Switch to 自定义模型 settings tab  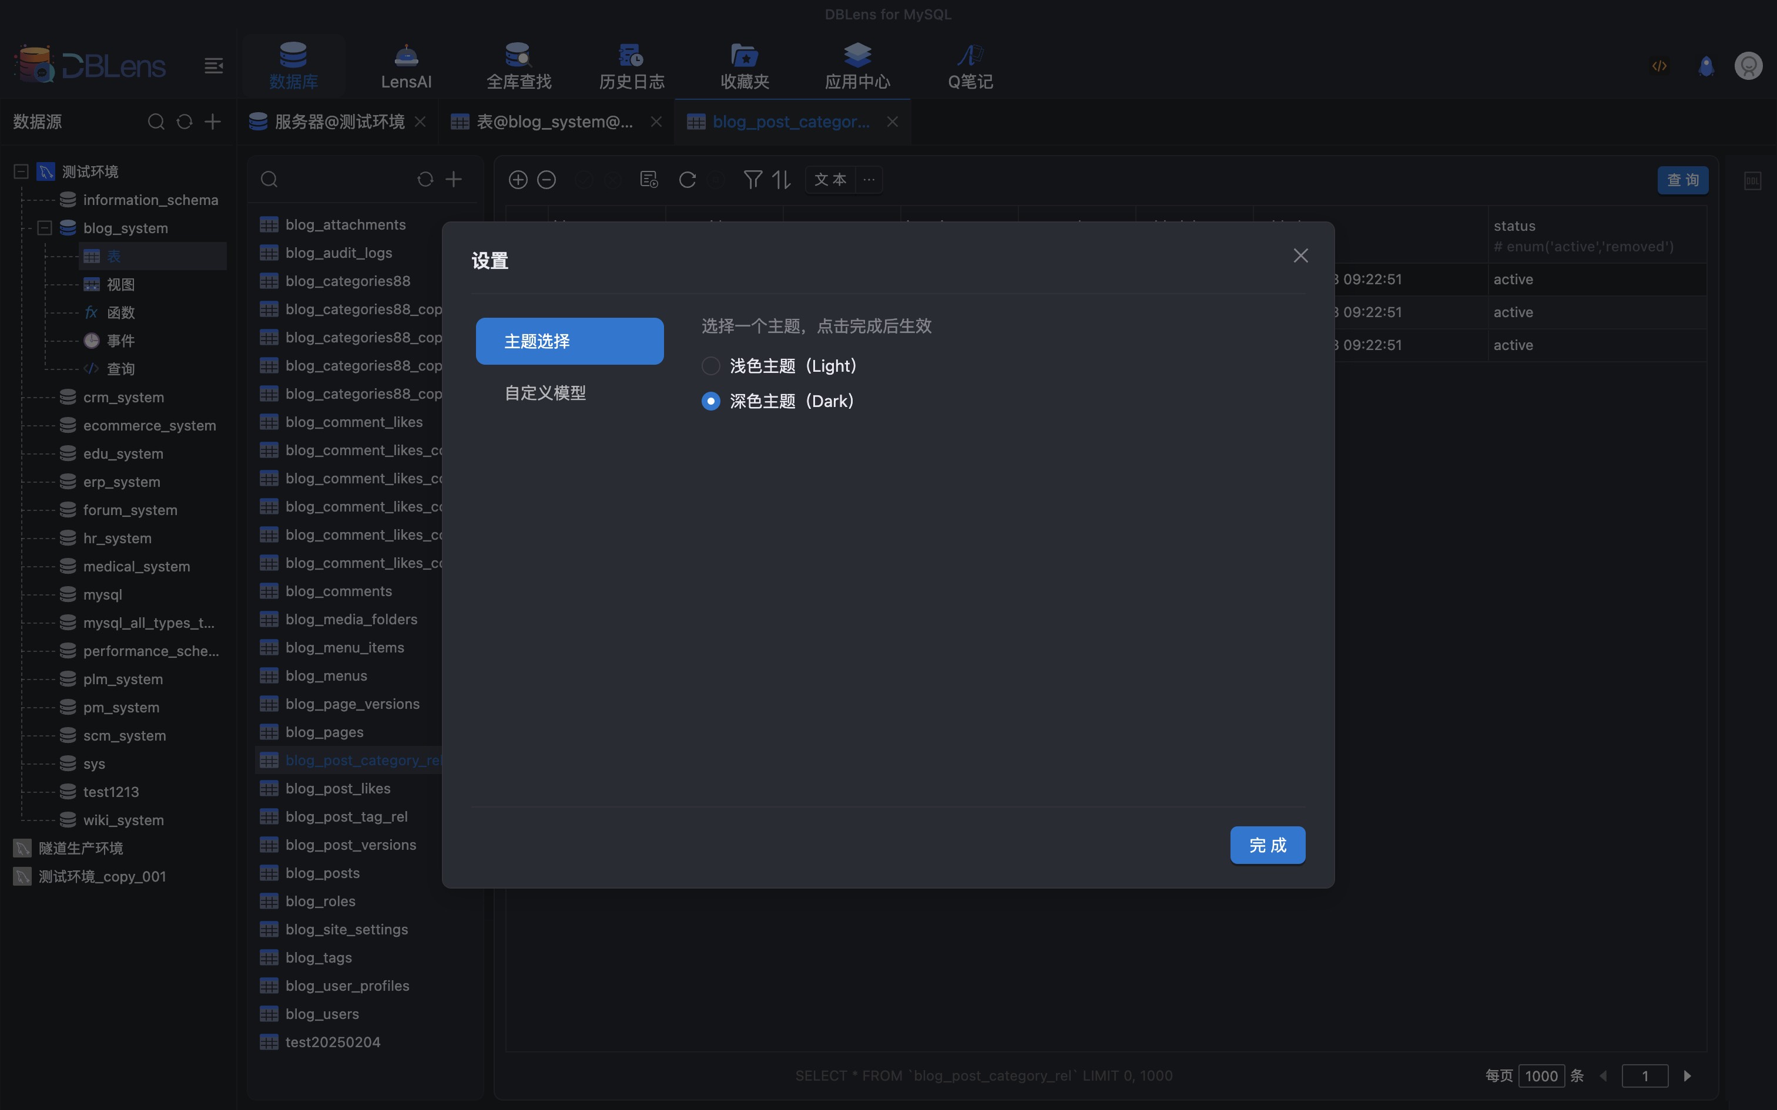(545, 393)
